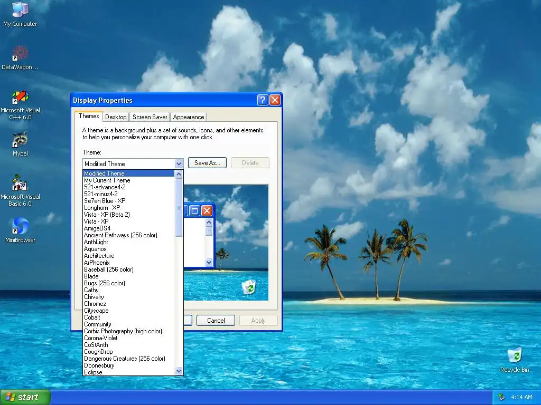Click the theme list scroll-down arrow
The image size is (541, 405).
179,371
